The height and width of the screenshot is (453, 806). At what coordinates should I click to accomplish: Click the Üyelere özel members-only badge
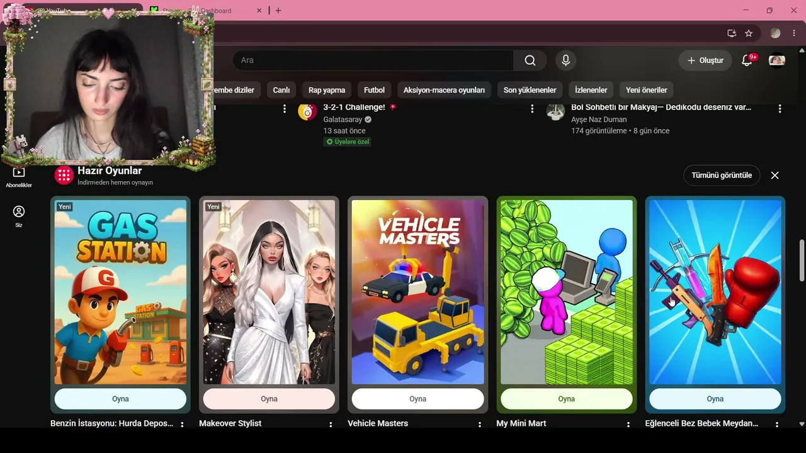348,142
